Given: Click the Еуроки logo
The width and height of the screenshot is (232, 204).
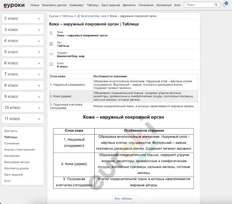Looking at the screenshot, I should click(x=14, y=5).
